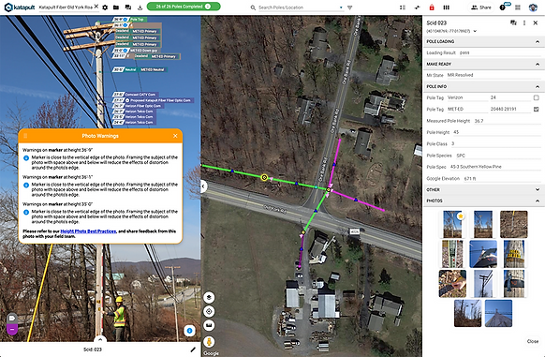The height and width of the screenshot is (357, 545).
Task: Open the Height Photo Best Practices link
Action: point(88,231)
